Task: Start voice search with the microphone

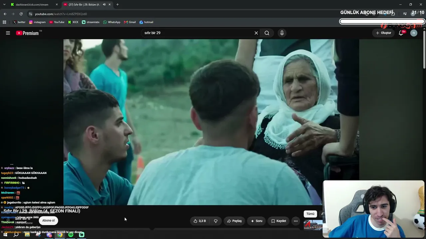Action: pyautogui.click(x=282, y=33)
